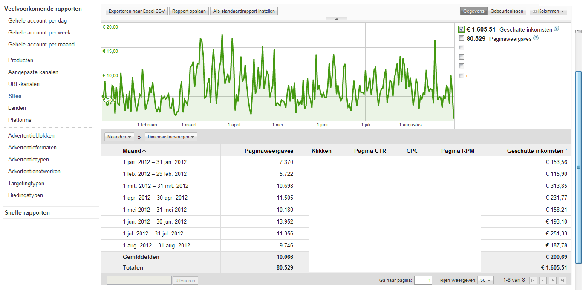This screenshot has width=583, height=290.
Task: Jump to last page of results
Action: [563, 280]
